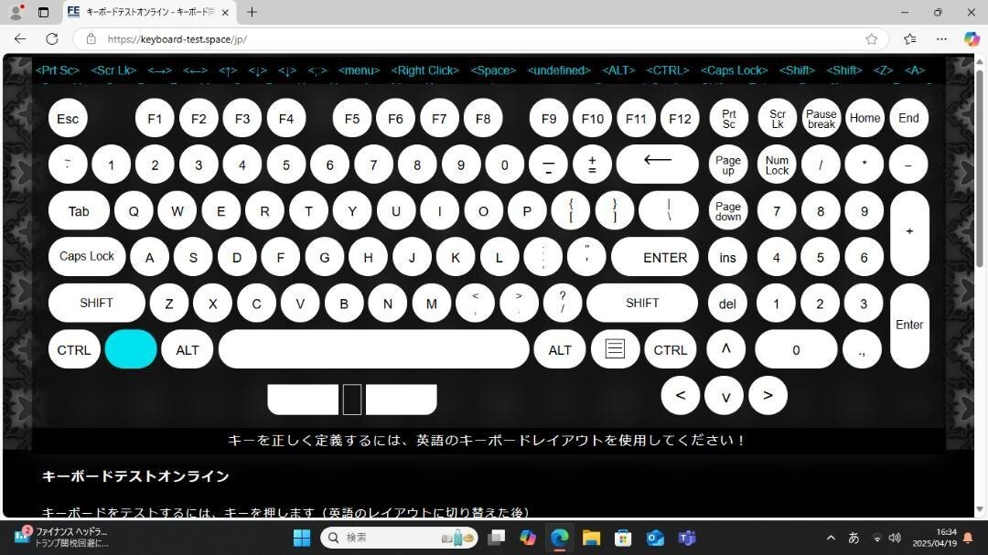Open browser settings and more menu

[x=941, y=39]
